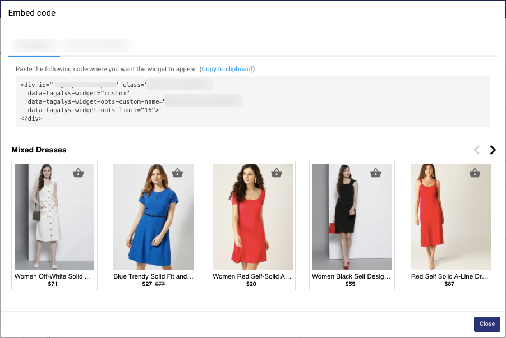506x338 pixels.
Task: Click 'Women Off-White Solid …' product title
Action: pos(53,276)
